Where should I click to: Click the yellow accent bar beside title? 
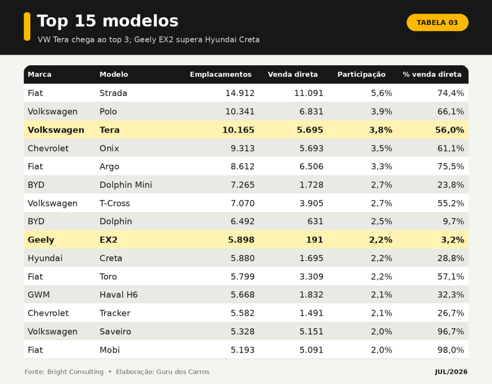pyautogui.click(x=27, y=27)
